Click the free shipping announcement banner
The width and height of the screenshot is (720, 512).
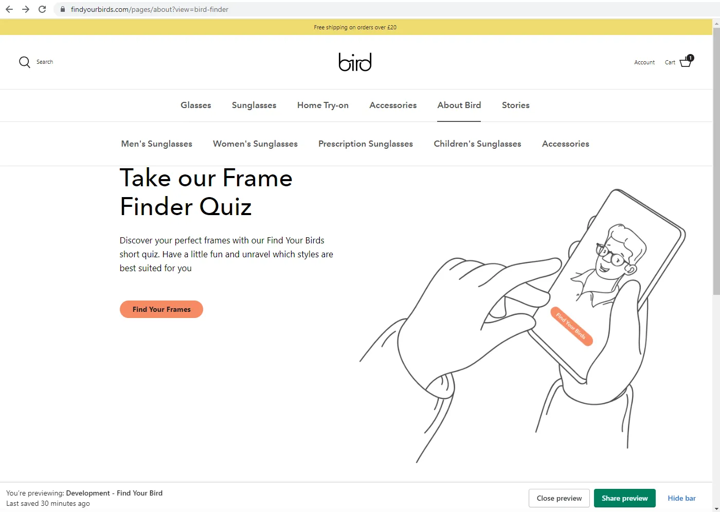point(355,27)
